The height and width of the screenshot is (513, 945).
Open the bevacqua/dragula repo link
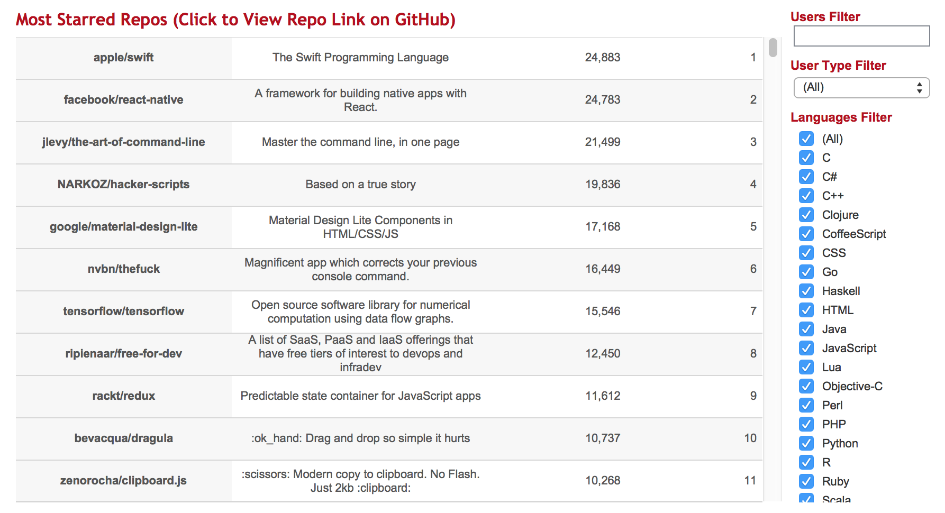(124, 438)
